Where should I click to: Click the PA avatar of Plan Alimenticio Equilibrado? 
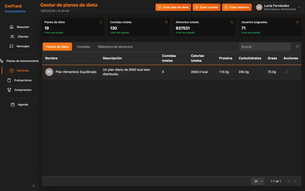[x=49, y=72]
